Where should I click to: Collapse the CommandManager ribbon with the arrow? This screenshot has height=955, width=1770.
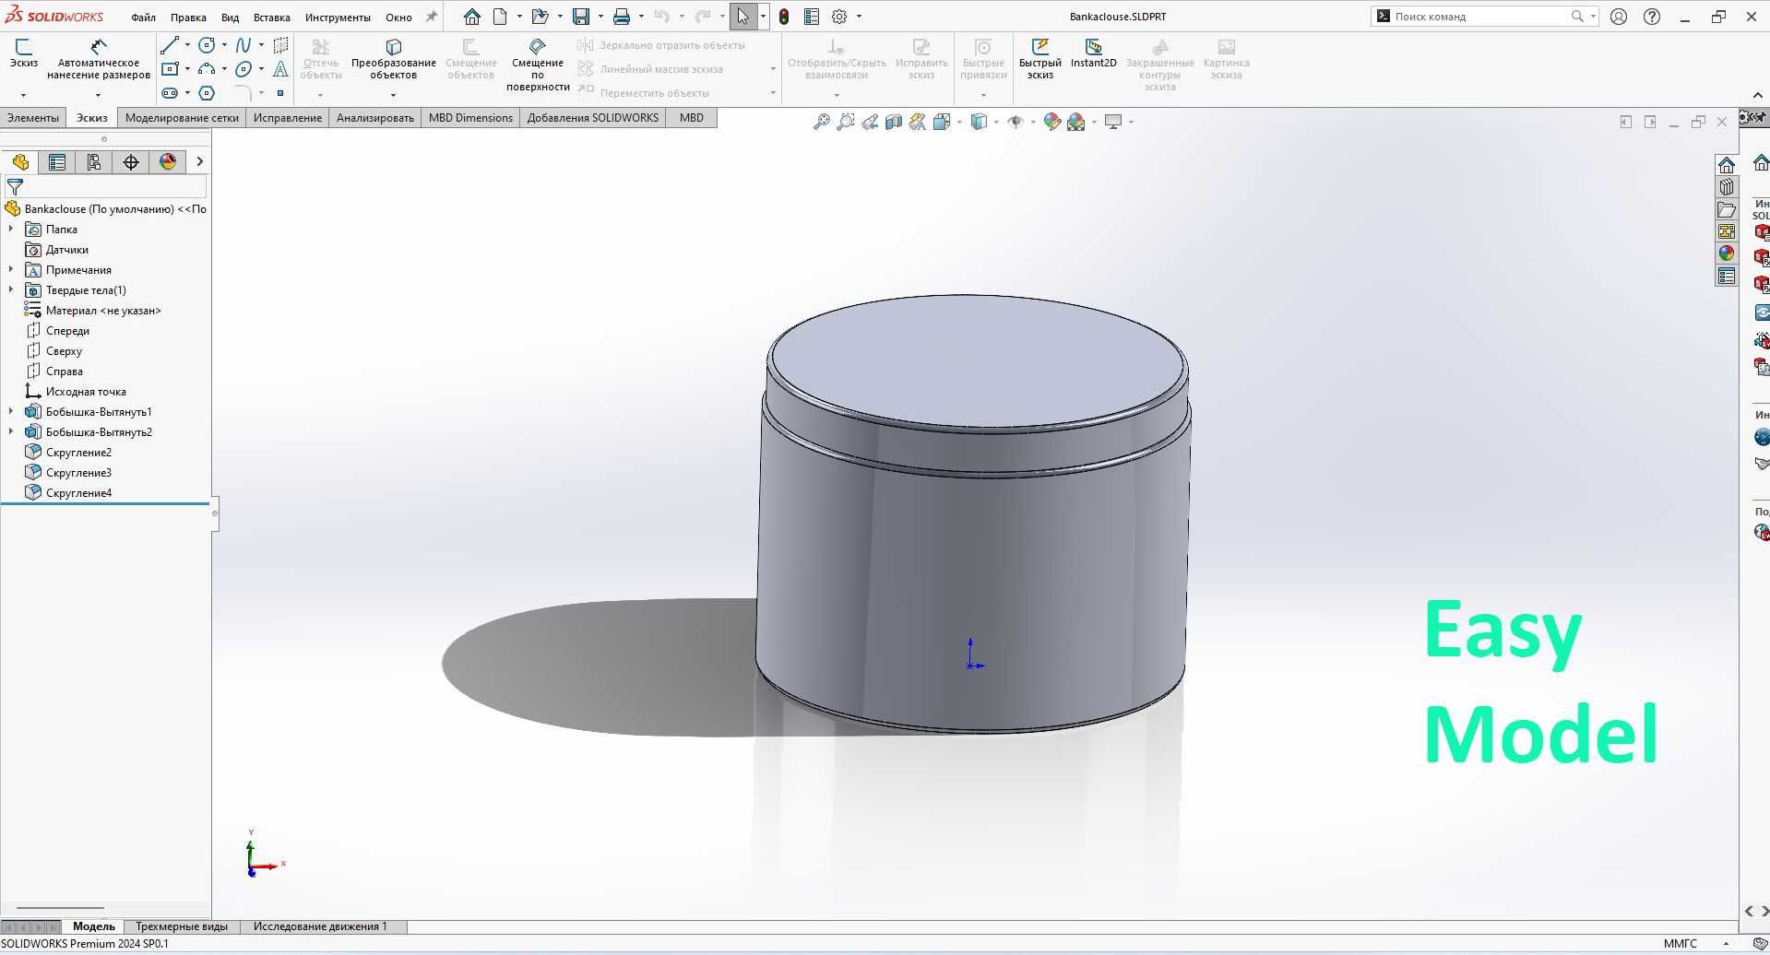1757,95
